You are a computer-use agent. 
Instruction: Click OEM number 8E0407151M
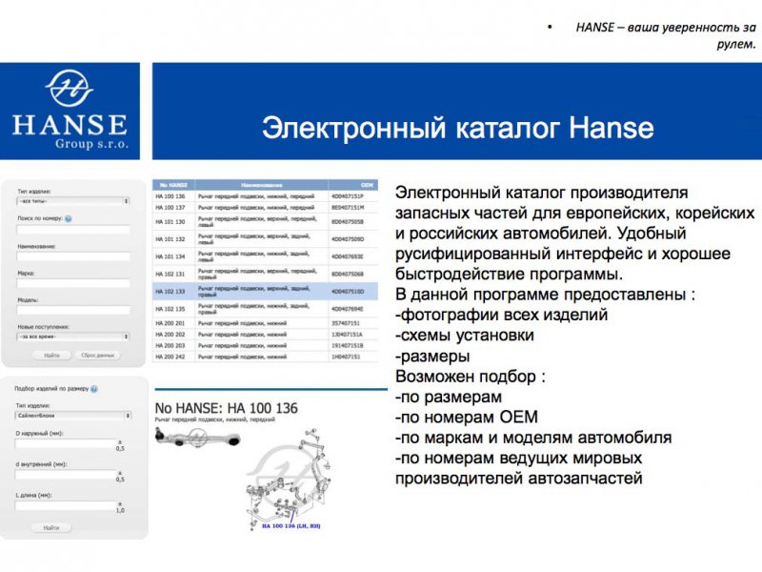click(348, 208)
